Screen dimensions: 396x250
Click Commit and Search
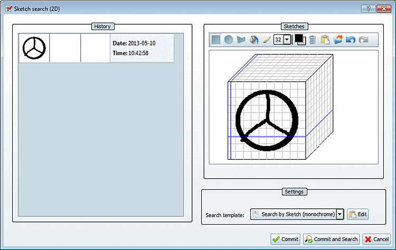click(x=332, y=239)
